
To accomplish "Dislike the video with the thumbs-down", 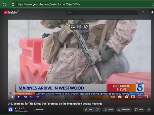I will click(97, 110).
